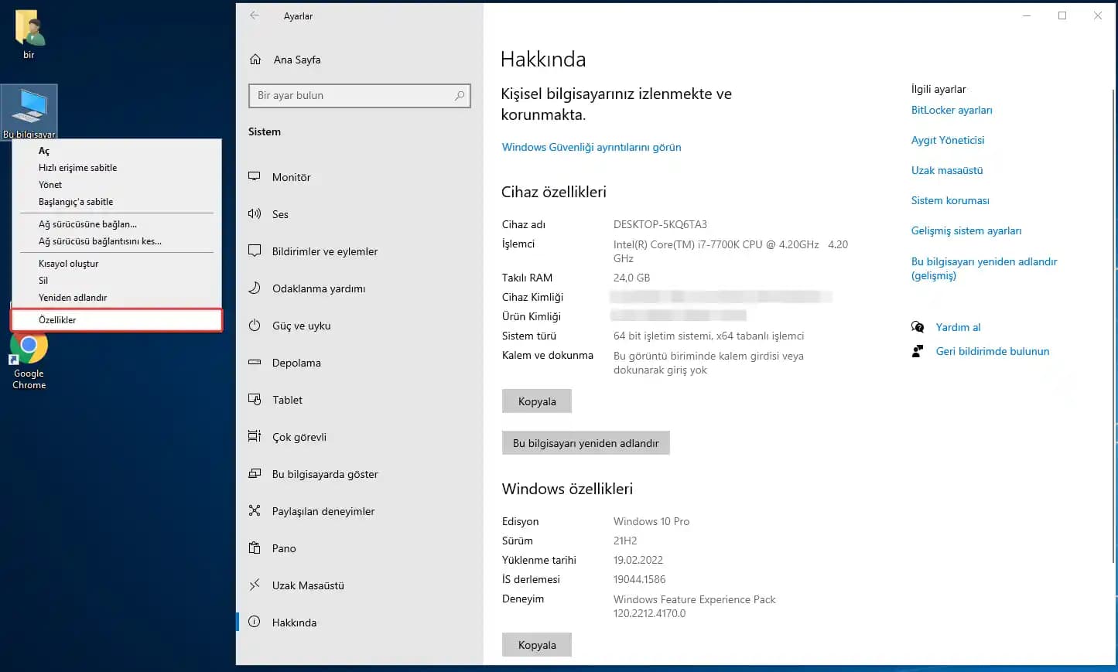Open Depolama settings

coord(297,363)
